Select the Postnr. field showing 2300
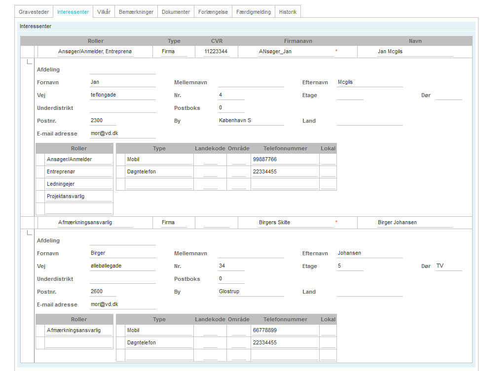This screenshot has width=480, height=371. (103, 121)
